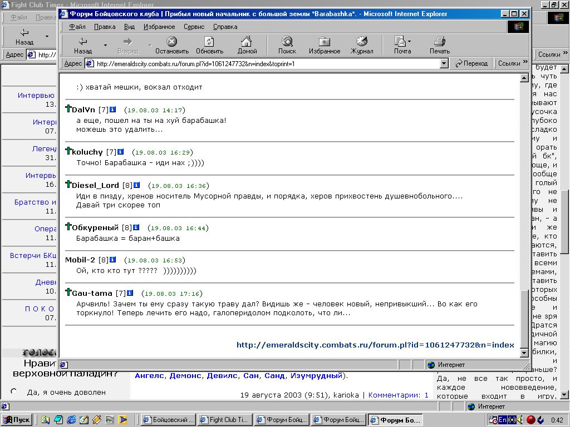Image resolution: width=570 pixels, height=427 pixels.
Task: Click the forum scrollbar down arrow
Action: click(524, 352)
